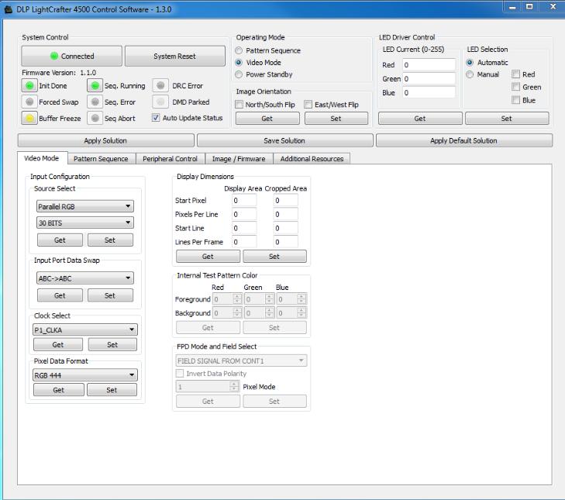Click Set under Input Port Data Swap
This screenshot has width=565, height=500.
110,295
